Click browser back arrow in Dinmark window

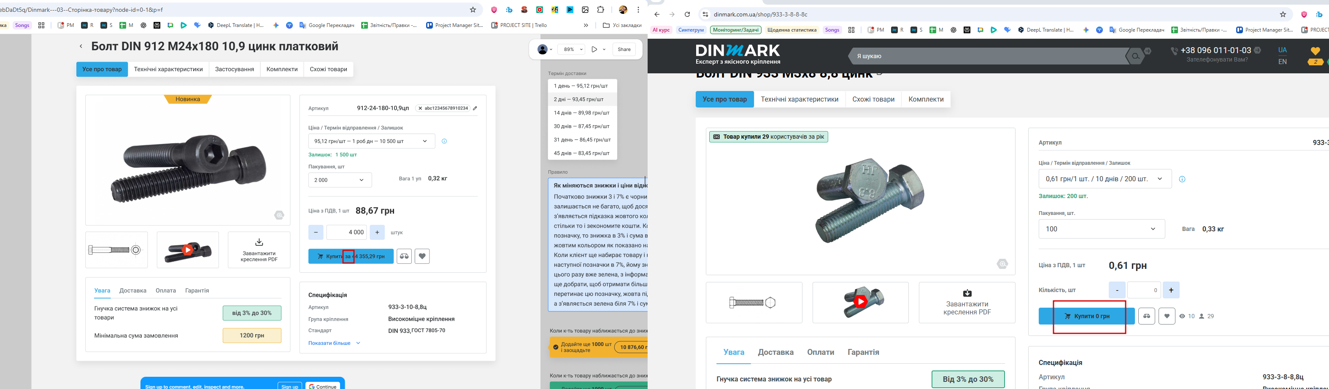click(x=657, y=14)
